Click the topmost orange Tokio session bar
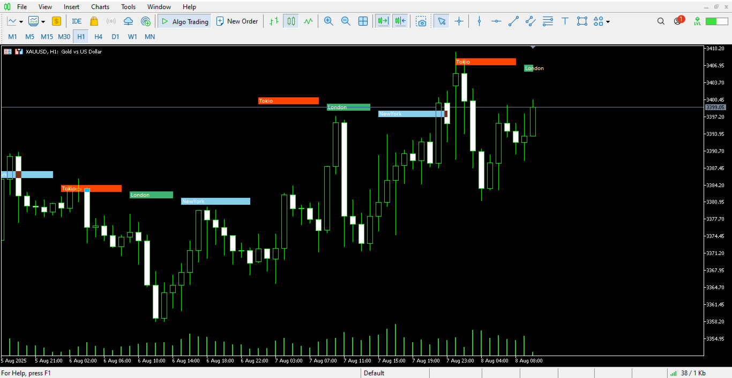 tap(485, 62)
